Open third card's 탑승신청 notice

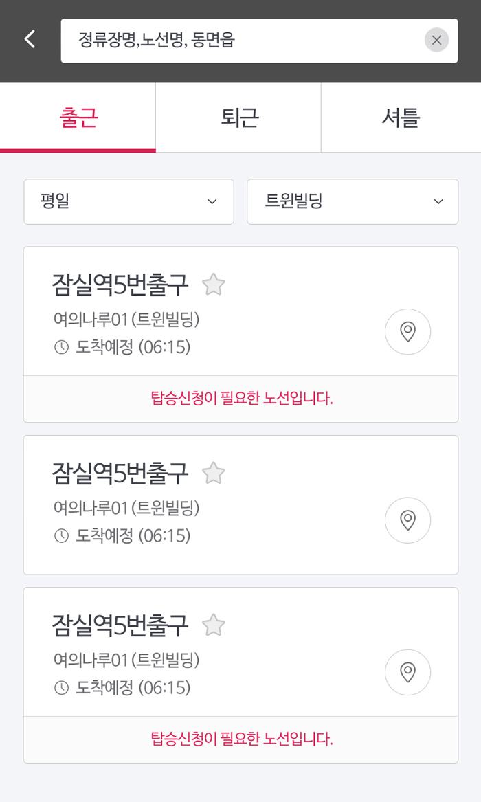[241, 739]
